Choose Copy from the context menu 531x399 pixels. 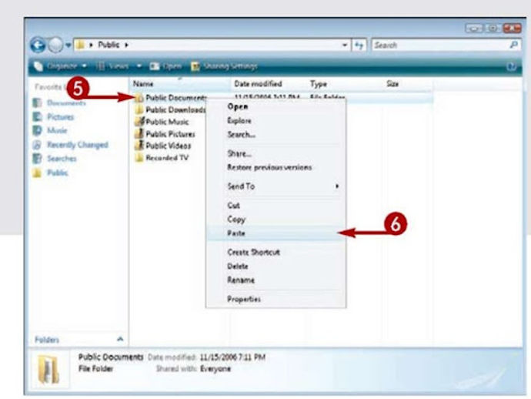click(x=276, y=220)
